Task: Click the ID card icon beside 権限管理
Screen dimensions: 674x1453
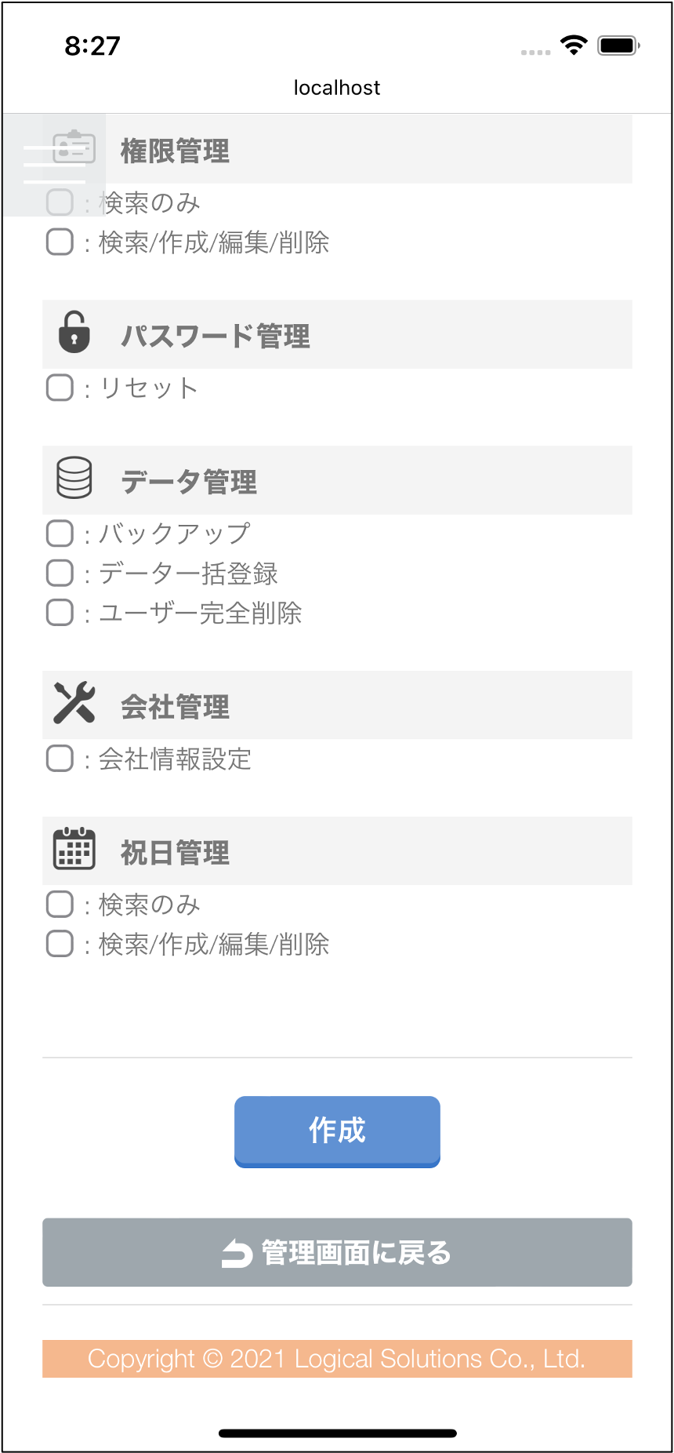Action: (x=74, y=147)
